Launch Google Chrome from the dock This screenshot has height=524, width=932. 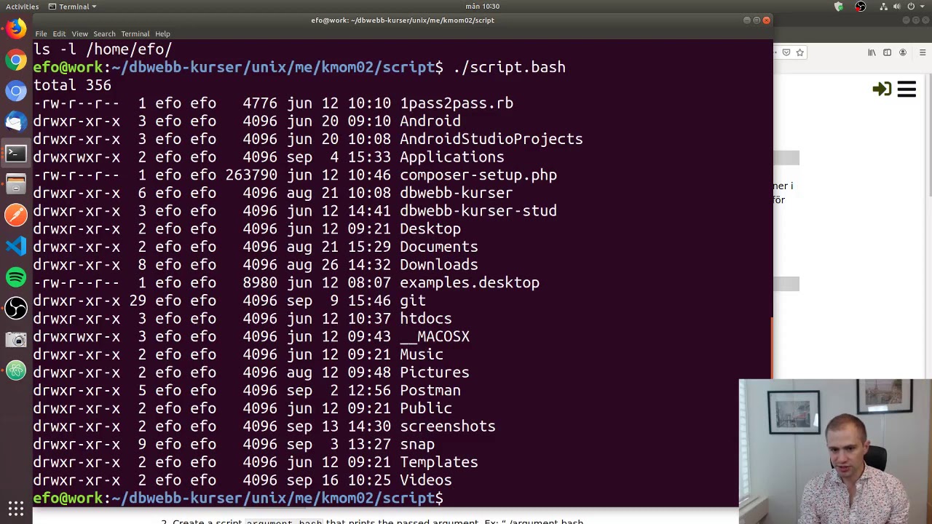[16, 60]
